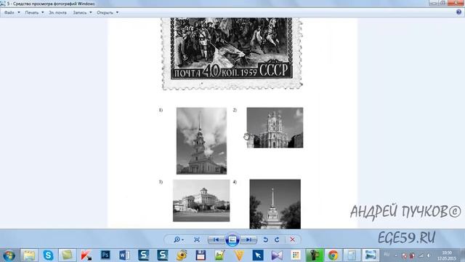This screenshot has width=465, height=262.
Task: Open the green chart taskbar icon
Action: [x=219, y=255]
